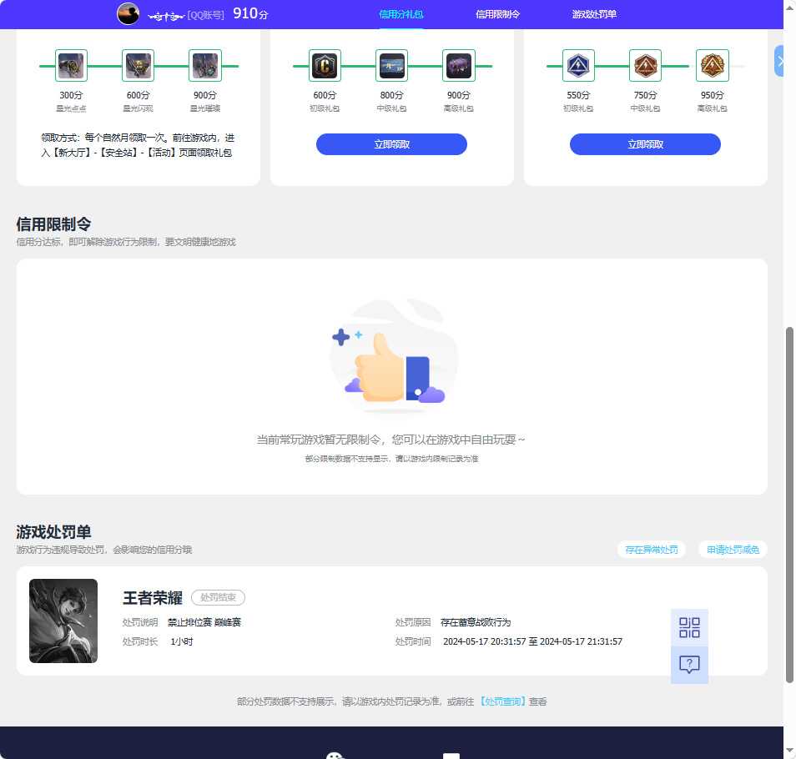Click the 禁止排位赛 巅峰赛 description
The height and width of the screenshot is (759, 796).
[x=204, y=622]
